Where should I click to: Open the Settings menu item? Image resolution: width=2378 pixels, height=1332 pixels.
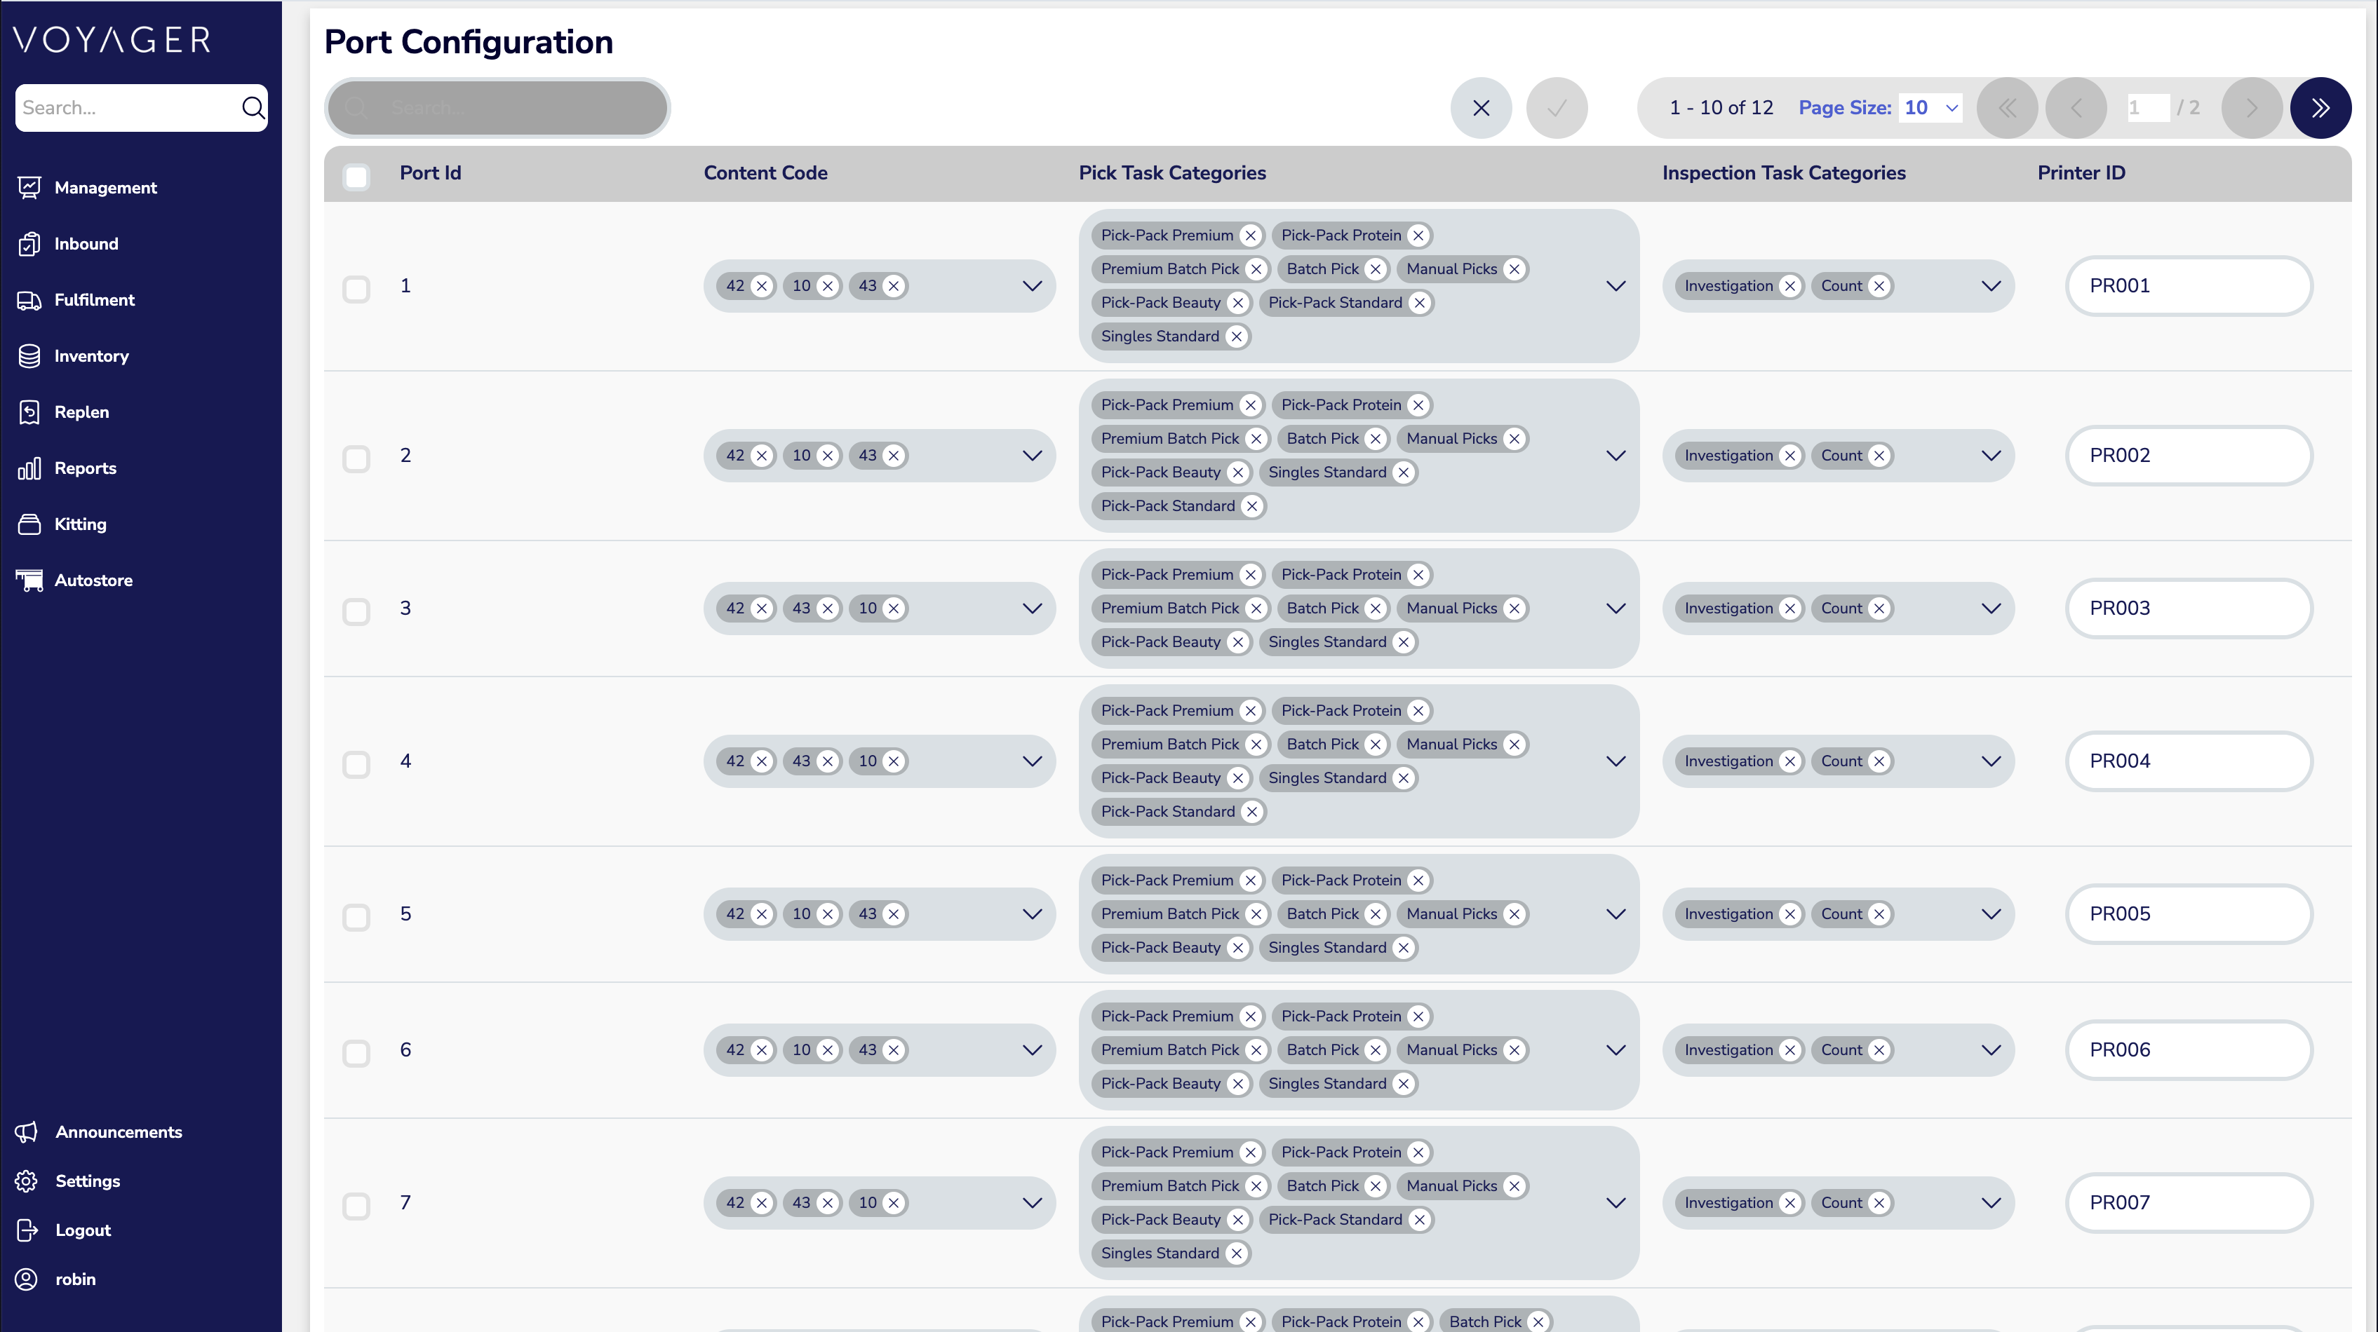click(x=87, y=1181)
